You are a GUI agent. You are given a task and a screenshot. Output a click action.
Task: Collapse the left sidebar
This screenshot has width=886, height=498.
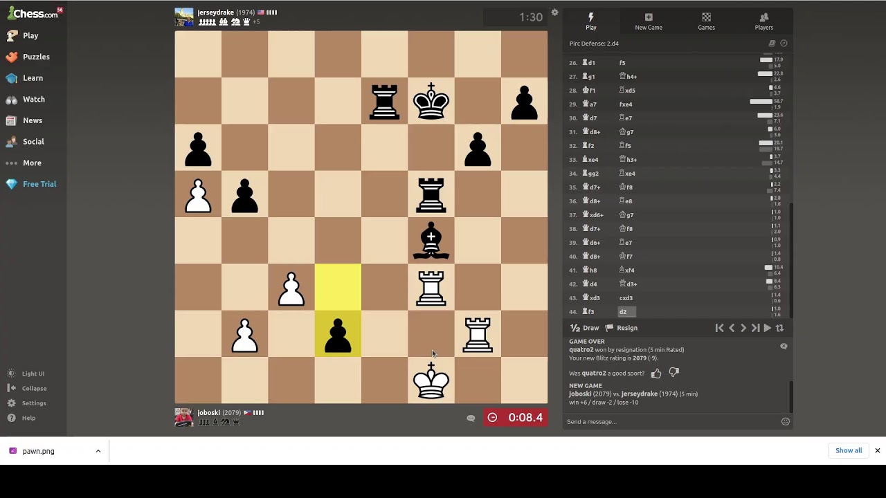tap(27, 389)
